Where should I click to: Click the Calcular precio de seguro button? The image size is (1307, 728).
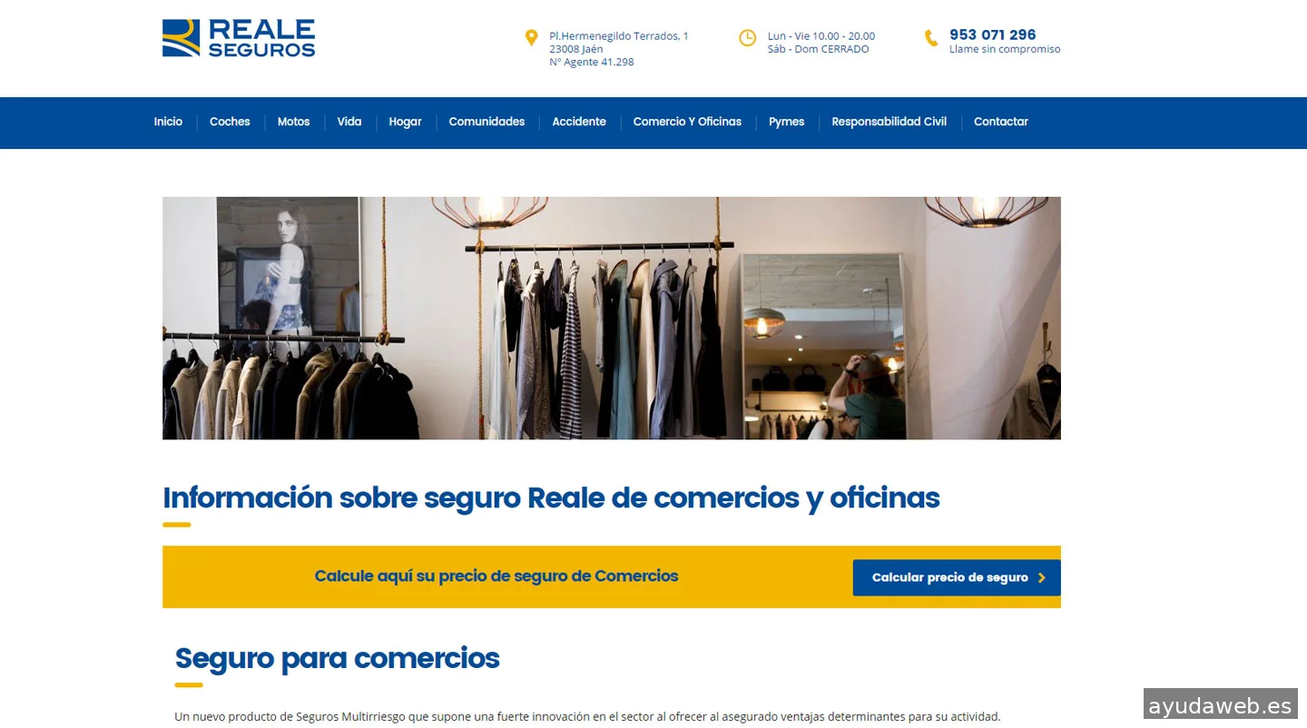(x=957, y=577)
